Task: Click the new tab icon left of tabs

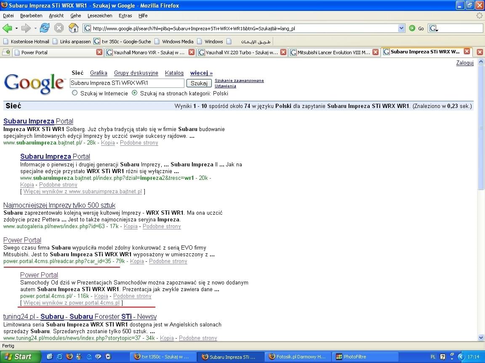Action: [x=6, y=52]
